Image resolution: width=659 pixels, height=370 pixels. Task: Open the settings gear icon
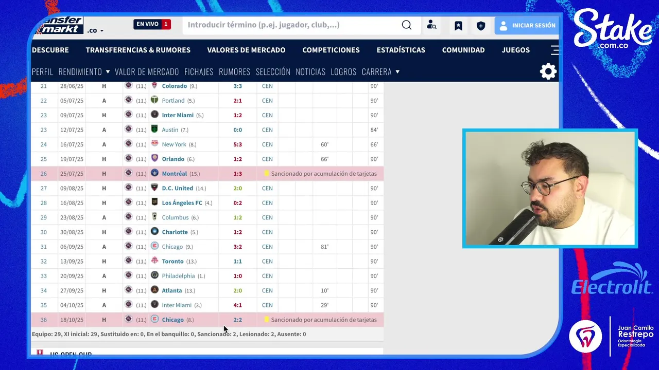tap(548, 71)
